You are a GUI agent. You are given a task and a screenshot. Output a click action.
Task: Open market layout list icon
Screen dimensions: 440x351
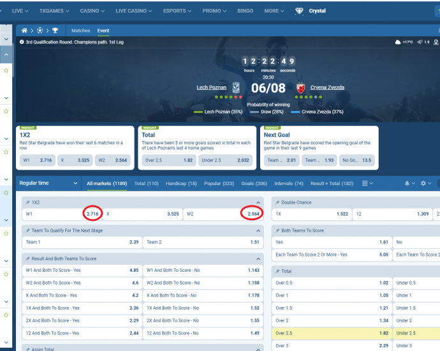coord(365,183)
